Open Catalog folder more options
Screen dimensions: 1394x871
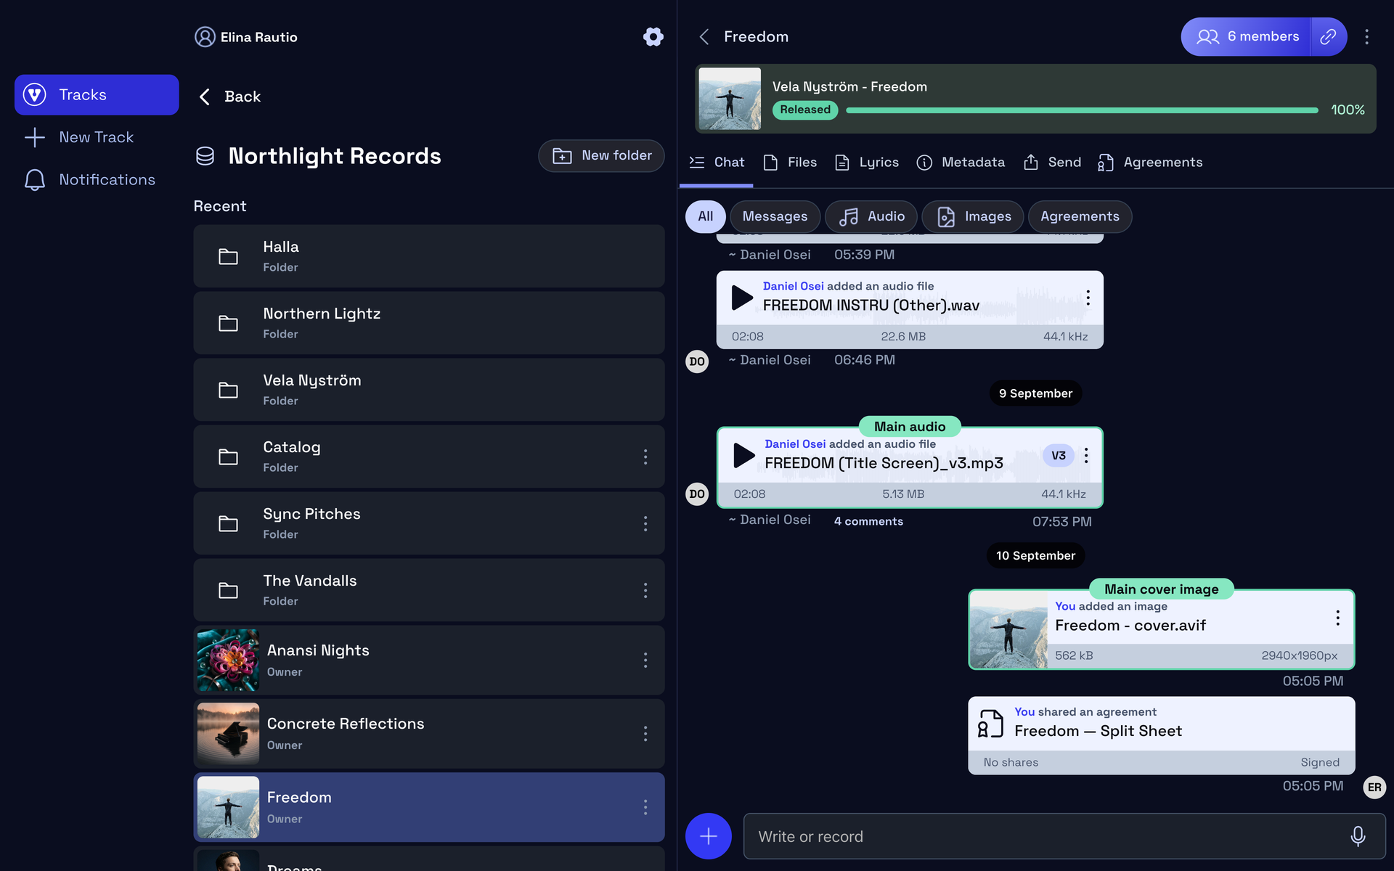click(x=645, y=457)
